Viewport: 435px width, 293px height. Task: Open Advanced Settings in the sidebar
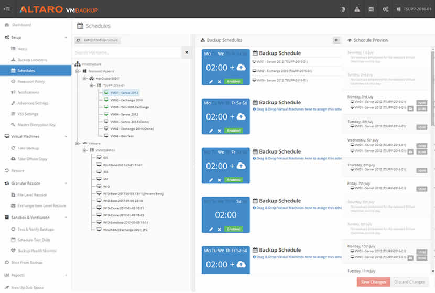tap(32, 103)
